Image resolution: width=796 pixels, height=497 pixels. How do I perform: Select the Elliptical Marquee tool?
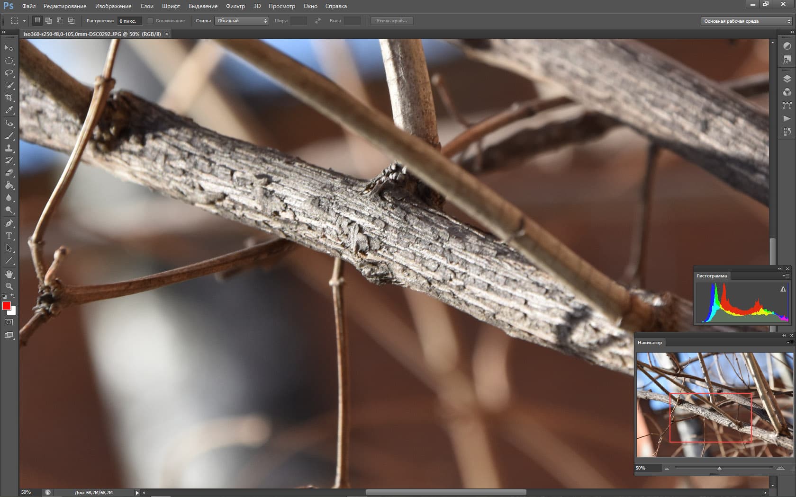(x=9, y=61)
